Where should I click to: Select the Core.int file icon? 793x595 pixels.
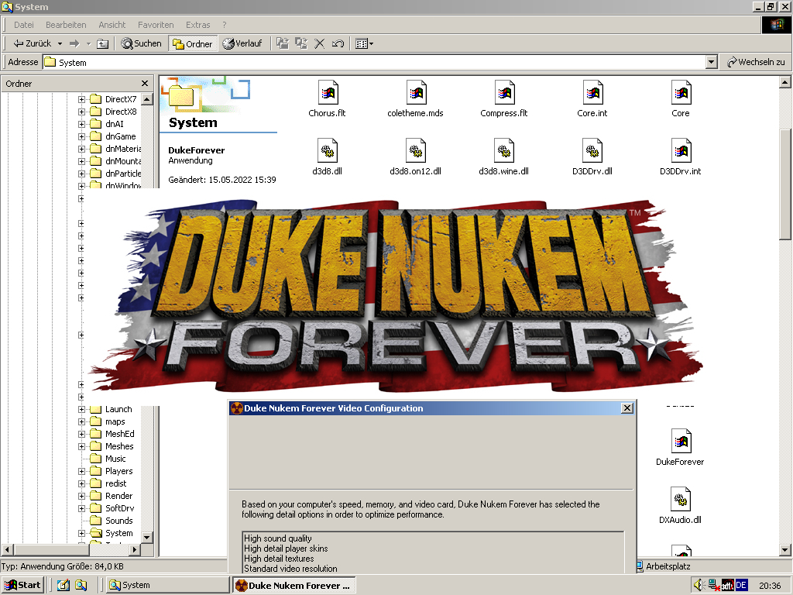[x=592, y=93]
